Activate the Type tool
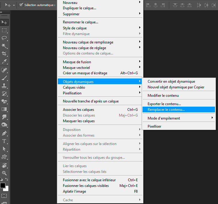 click(x=4, y=141)
